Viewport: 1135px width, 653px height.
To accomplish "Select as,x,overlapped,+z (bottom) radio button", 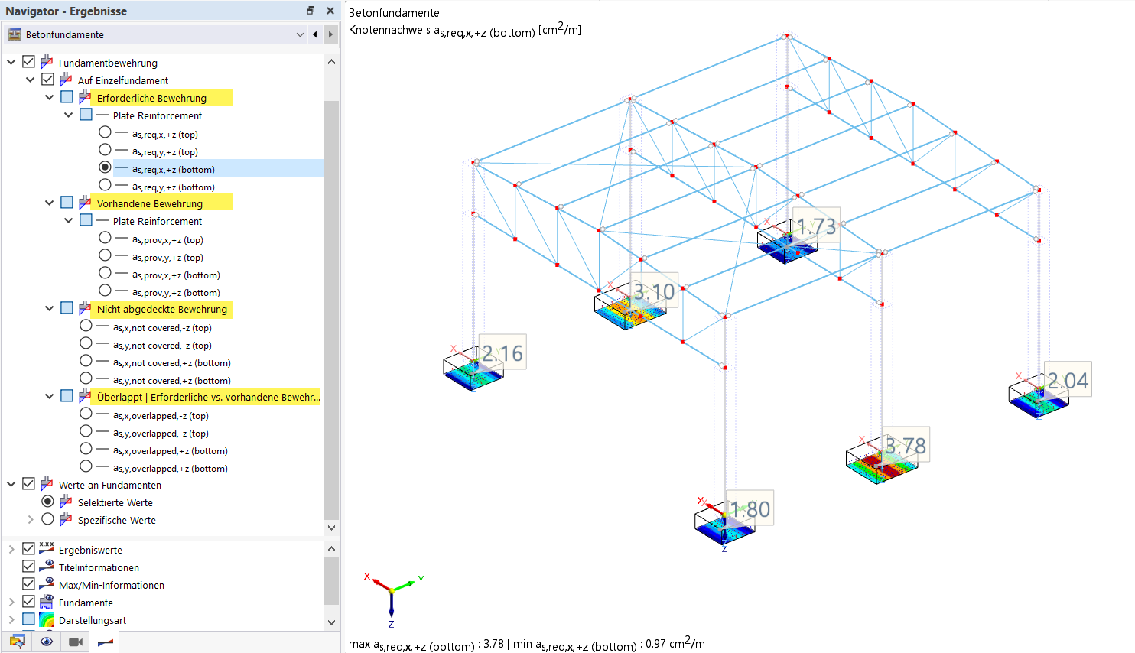I will [x=86, y=449].
